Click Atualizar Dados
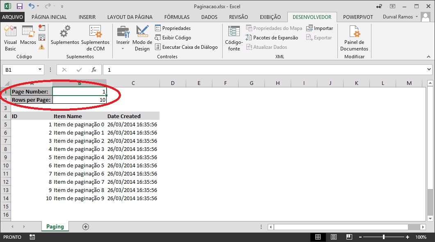Image resolution: width=435 pixels, height=242 pixels. coord(266,47)
